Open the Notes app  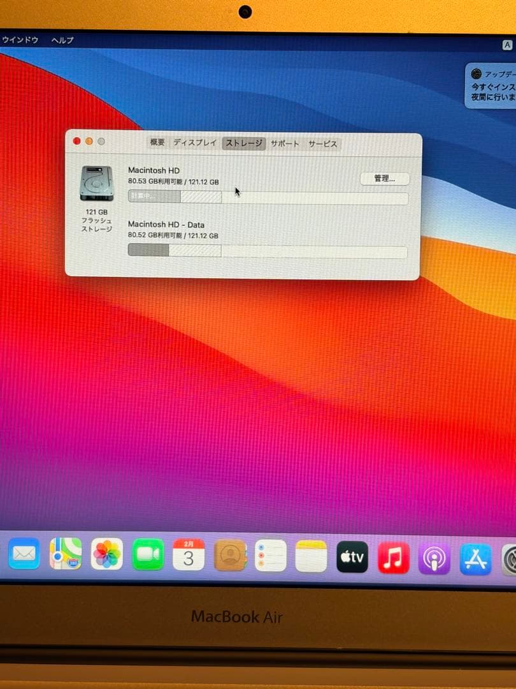(311, 554)
